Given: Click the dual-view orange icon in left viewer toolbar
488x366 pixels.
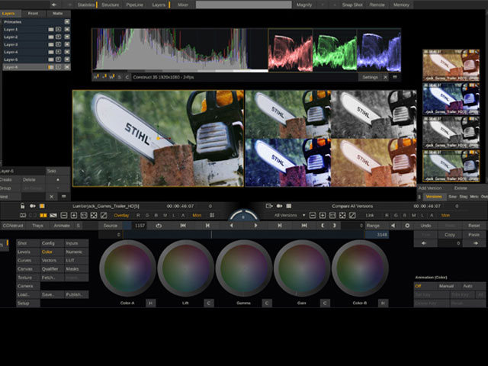Looking at the screenshot, I should coord(43,215).
